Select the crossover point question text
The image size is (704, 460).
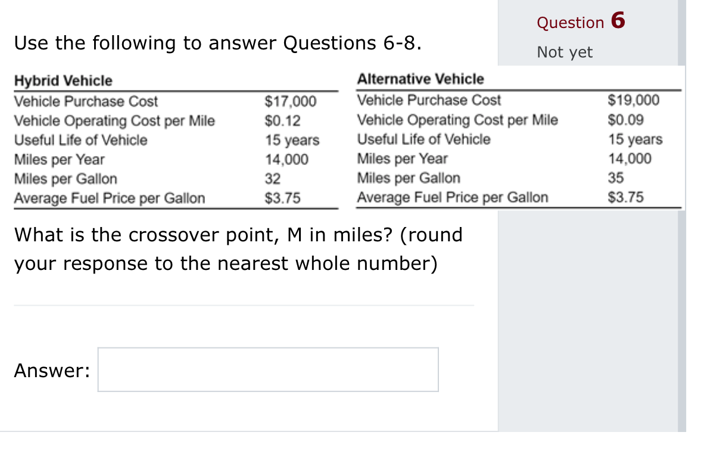pyautogui.click(x=238, y=248)
